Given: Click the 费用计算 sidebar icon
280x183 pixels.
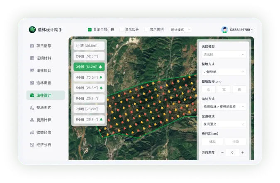Looking at the screenshot, I should click(x=32, y=120).
